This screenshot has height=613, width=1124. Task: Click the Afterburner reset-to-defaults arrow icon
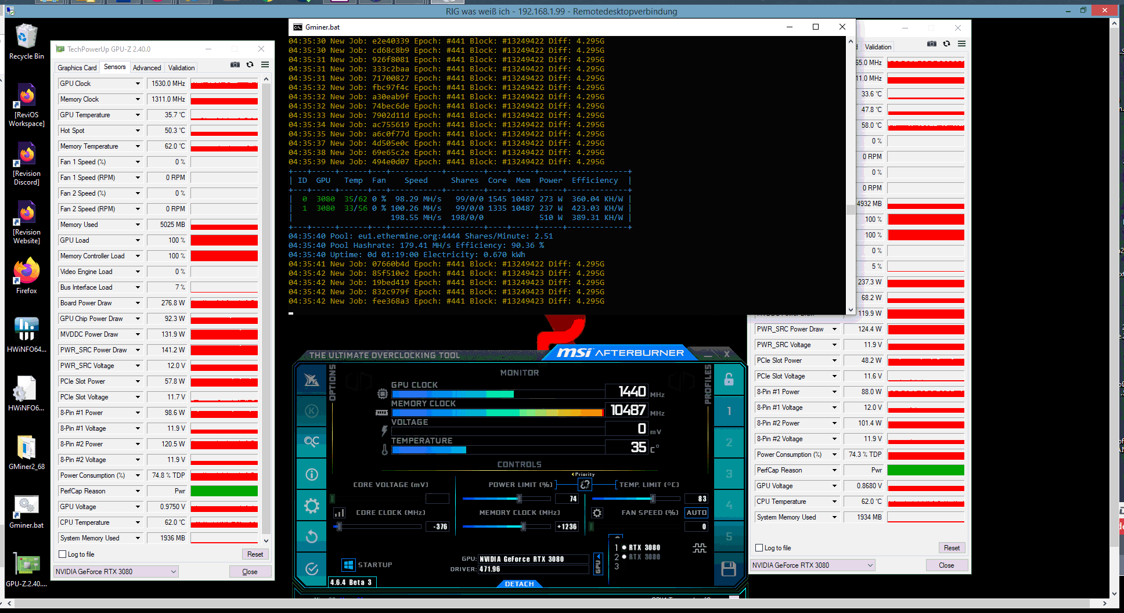coord(312,537)
